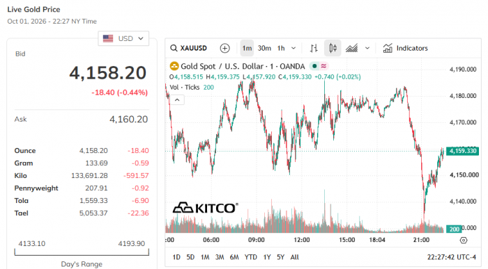Switch to the 30m interval
The width and height of the screenshot is (488, 269).
264,48
